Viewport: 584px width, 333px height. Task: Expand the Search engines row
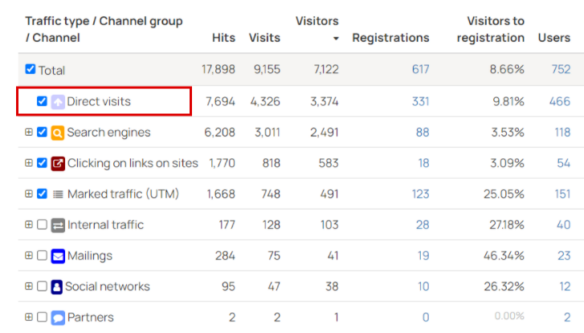[29, 132]
